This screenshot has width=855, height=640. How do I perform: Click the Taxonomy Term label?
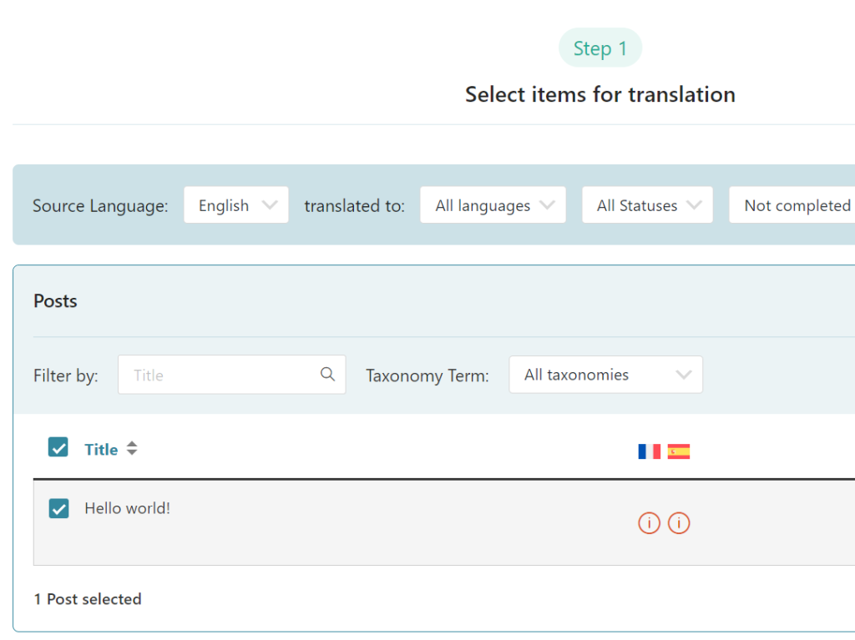click(x=427, y=375)
